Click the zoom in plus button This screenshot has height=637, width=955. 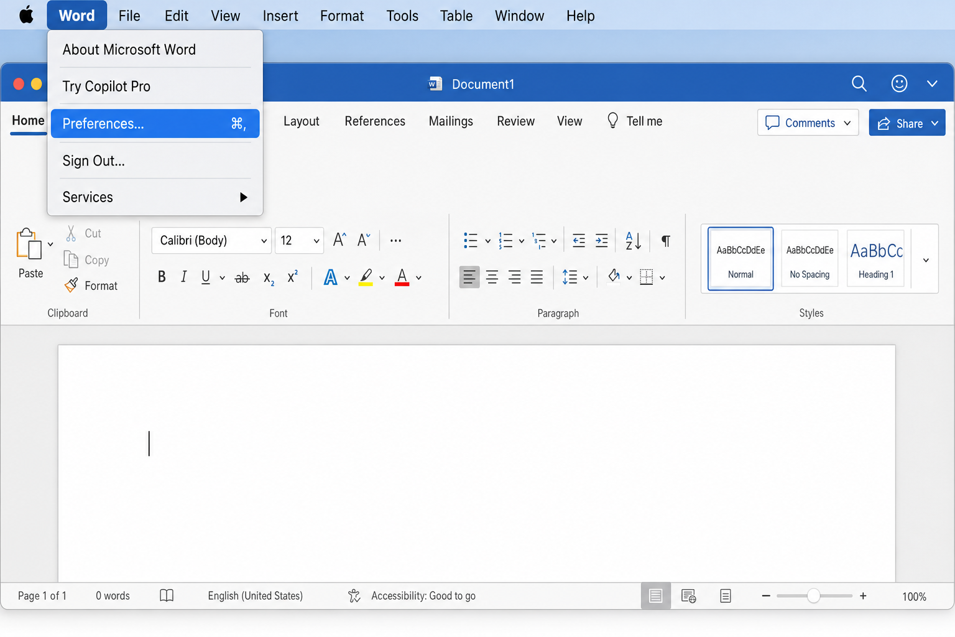(863, 596)
